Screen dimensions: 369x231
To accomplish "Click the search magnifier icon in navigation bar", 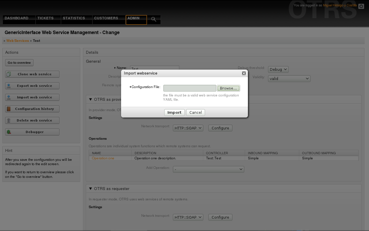I will click(154, 20).
